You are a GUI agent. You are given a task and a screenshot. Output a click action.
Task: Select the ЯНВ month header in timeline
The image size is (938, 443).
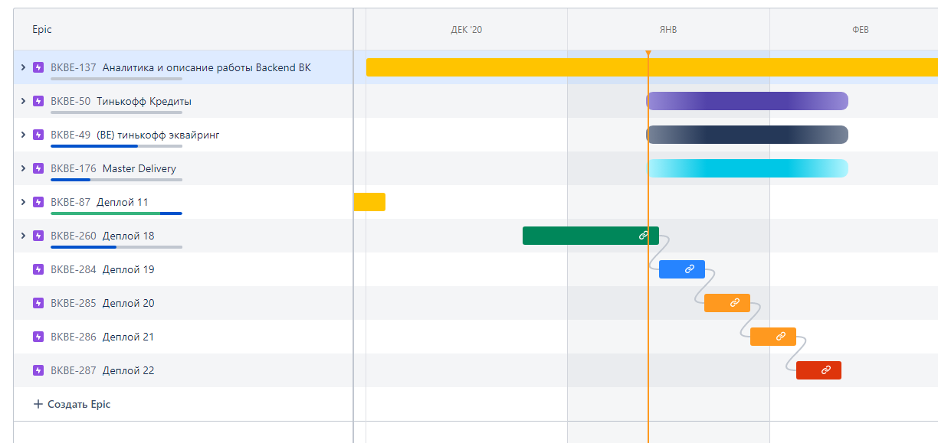668,30
